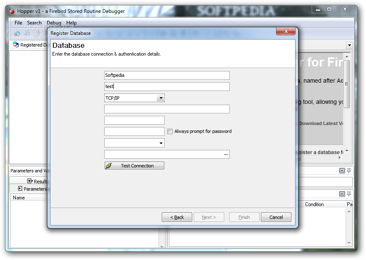Click the password field beside the checkbox
The image size is (366, 260).
[134, 131]
